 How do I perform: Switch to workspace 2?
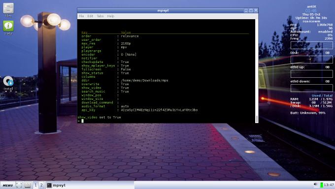tap(41, 185)
